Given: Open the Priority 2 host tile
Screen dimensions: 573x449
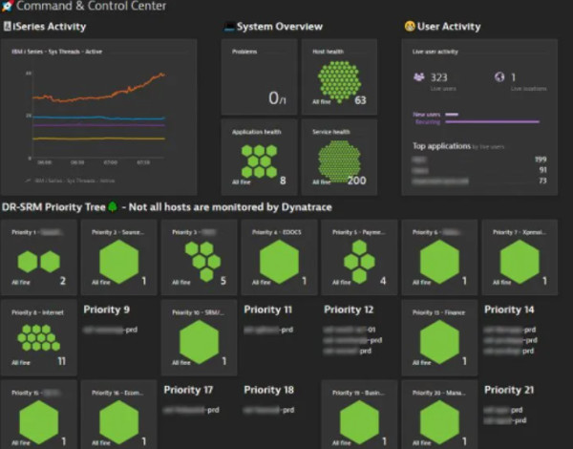Looking at the screenshot, I should click(118, 257).
